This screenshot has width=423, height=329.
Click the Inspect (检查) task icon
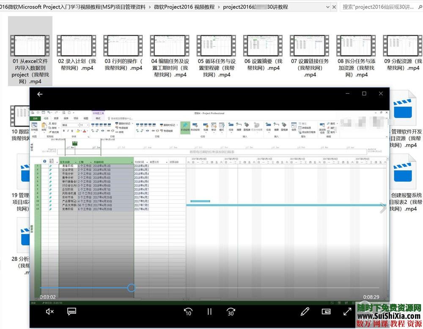pos(205,125)
